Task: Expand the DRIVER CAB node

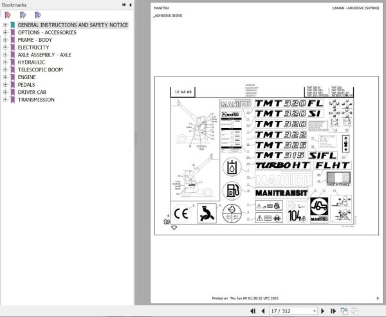Action: pos(5,92)
